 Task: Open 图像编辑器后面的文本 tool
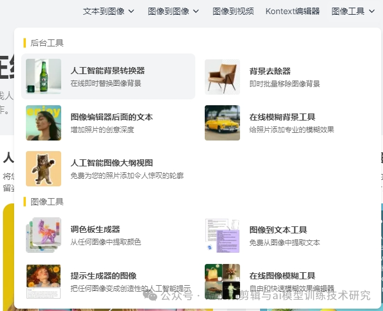point(112,117)
